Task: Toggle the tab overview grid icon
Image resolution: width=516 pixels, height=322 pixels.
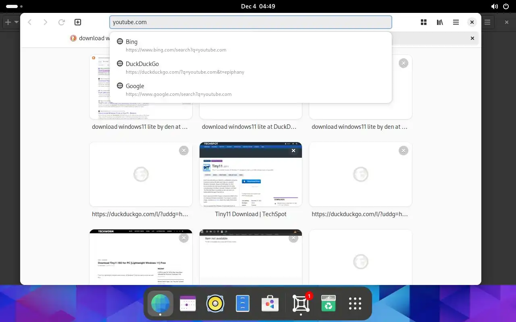Action: (x=424, y=22)
